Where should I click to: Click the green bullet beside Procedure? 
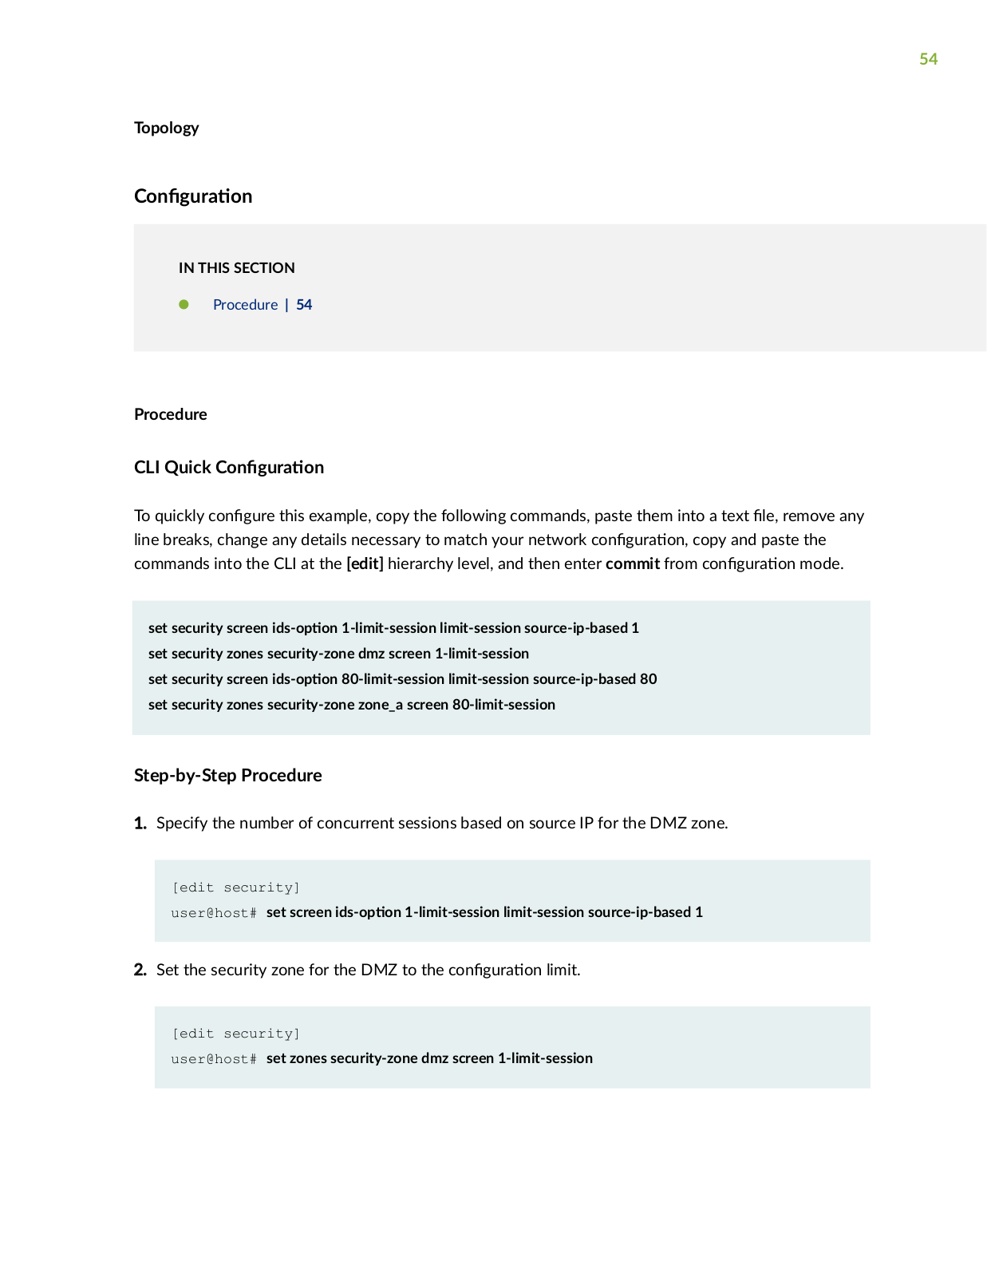(184, 304)
